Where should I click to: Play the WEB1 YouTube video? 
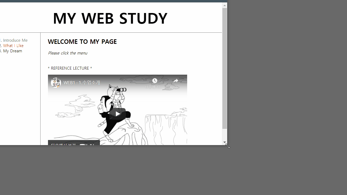pyautogui.click(x=117, y=114)
